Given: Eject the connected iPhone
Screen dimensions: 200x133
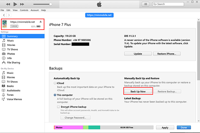Looking at the screenshot, I should click(41, 22).
